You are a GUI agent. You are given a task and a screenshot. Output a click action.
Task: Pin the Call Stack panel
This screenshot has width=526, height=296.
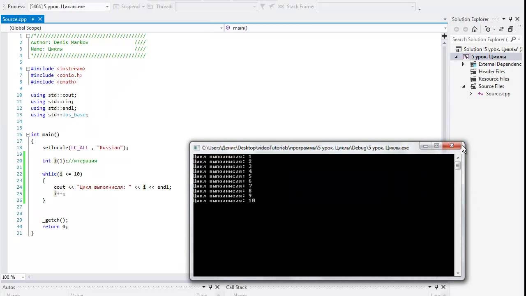tap(436, 287)
